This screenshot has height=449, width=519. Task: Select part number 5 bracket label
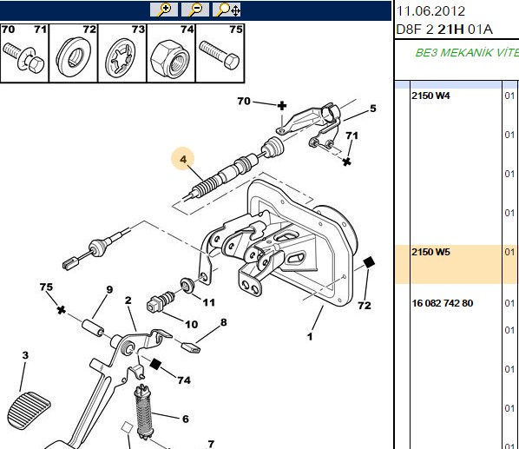[373, 109]
